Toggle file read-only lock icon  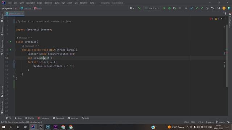229,122
